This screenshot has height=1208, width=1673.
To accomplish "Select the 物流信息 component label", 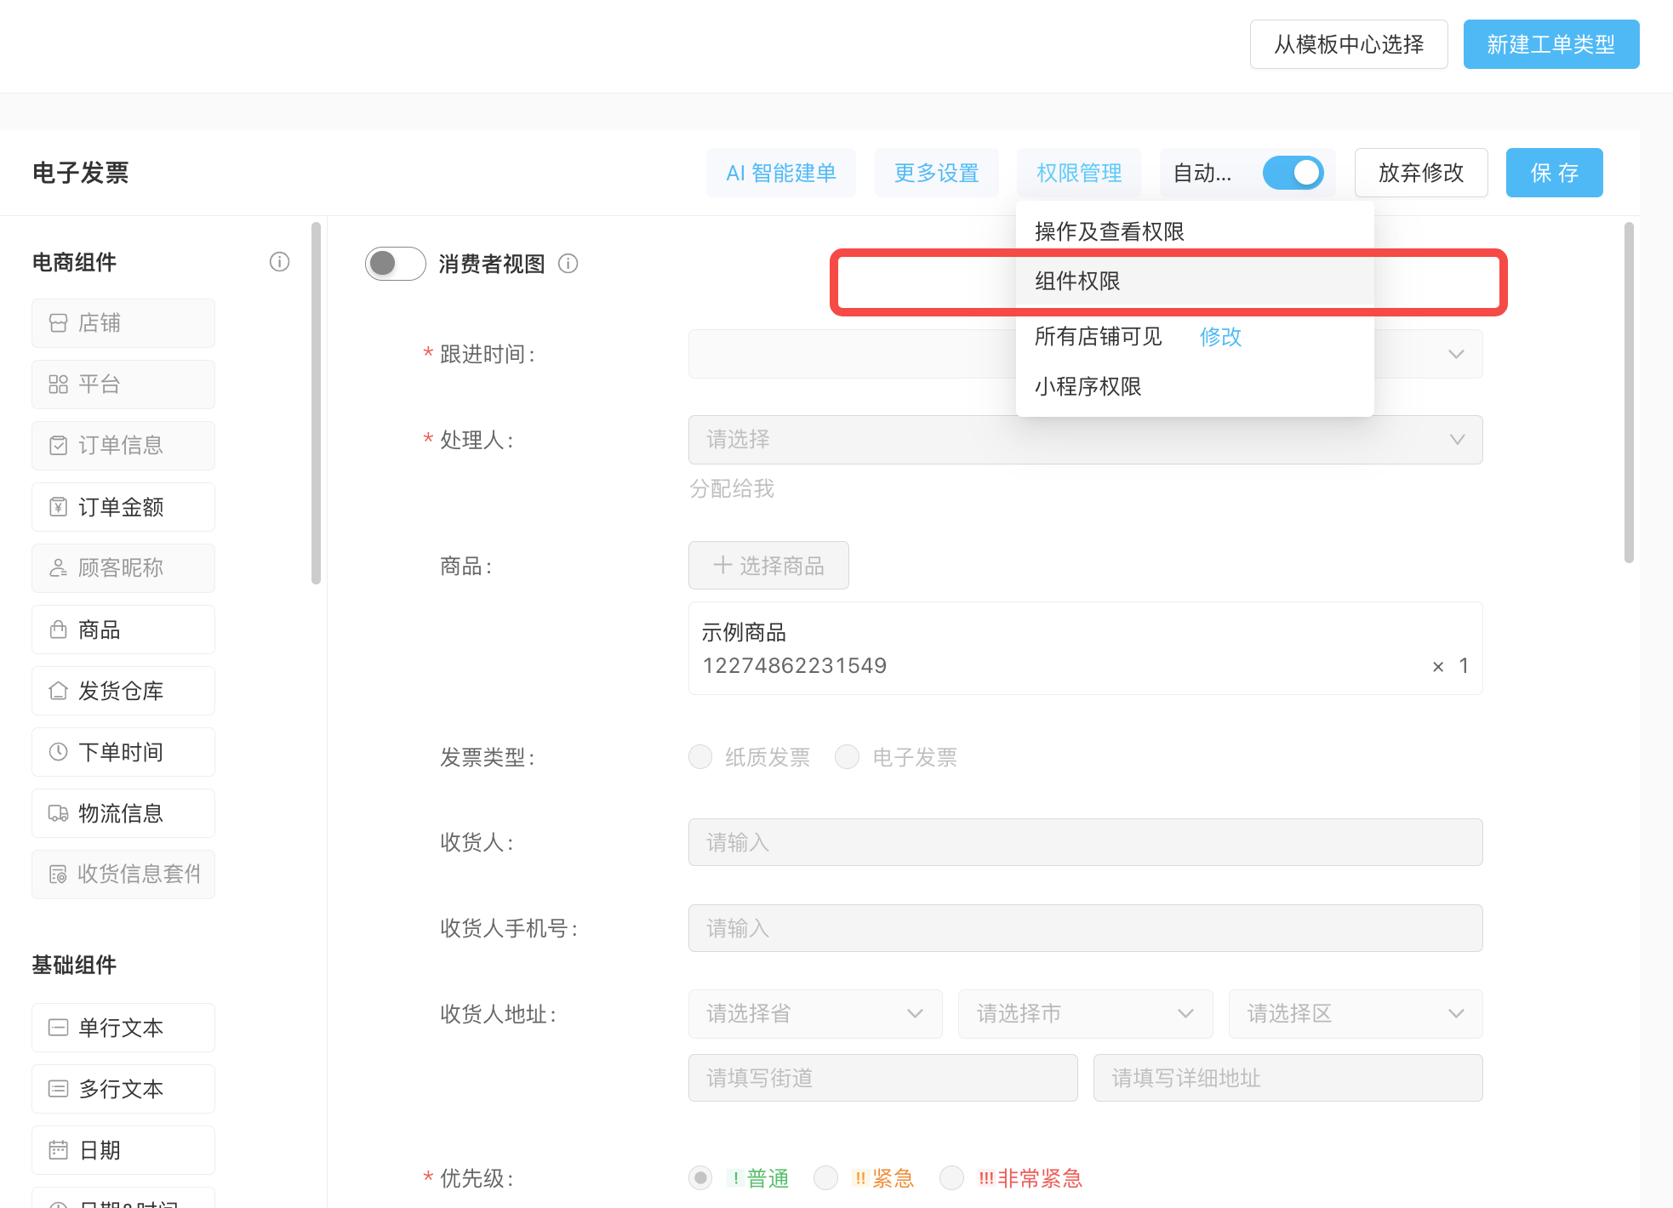I will tap(121, 813).
